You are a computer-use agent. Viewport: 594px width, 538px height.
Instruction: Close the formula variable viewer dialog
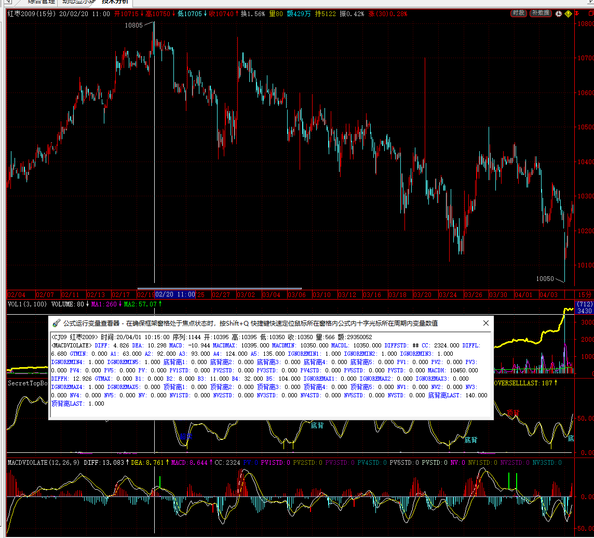[486, 323]
